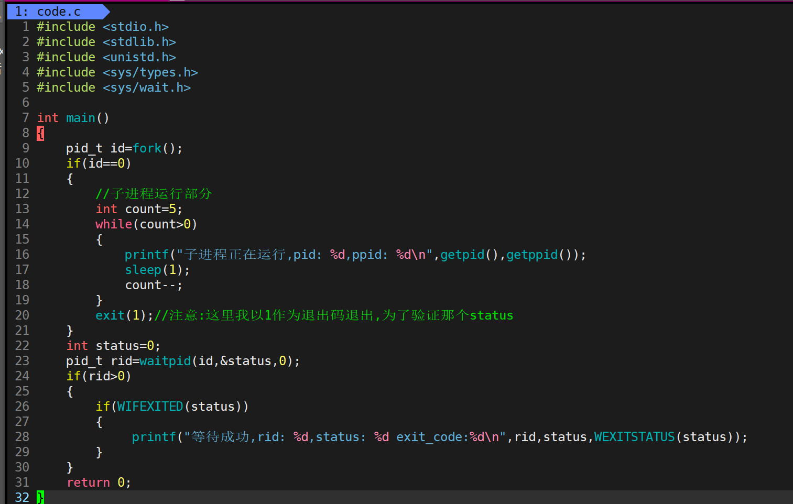Click the green cursor brace on line 32
793x504 pixels.
click(x=40, y=497)
